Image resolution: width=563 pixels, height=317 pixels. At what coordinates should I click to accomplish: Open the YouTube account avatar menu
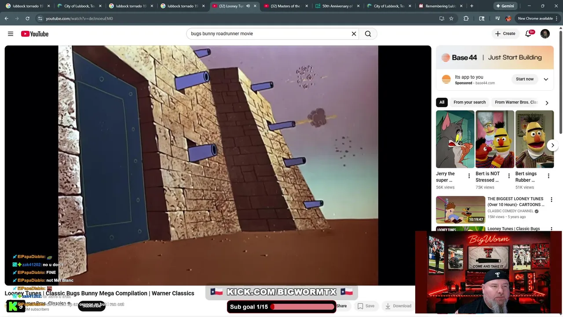pos(545,34)
